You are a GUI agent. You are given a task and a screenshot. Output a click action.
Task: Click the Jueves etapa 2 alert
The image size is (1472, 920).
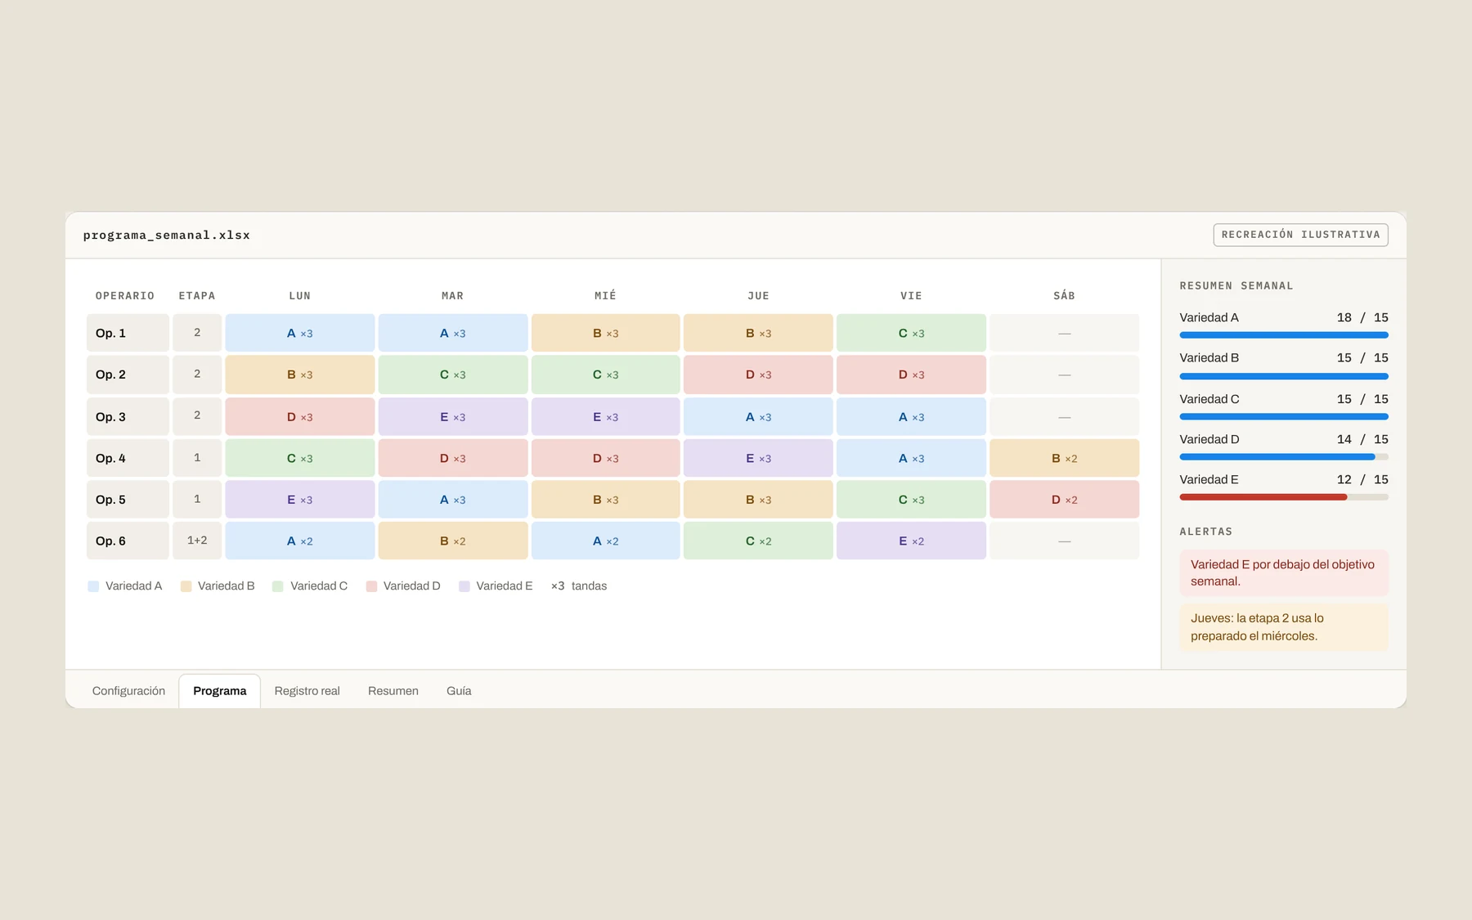pyautogui.click(x=1284, y=627)
